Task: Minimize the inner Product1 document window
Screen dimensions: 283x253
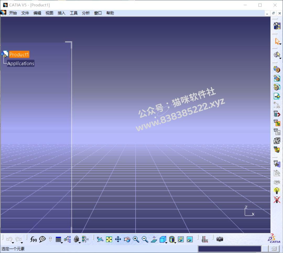Action: point(267,13)
